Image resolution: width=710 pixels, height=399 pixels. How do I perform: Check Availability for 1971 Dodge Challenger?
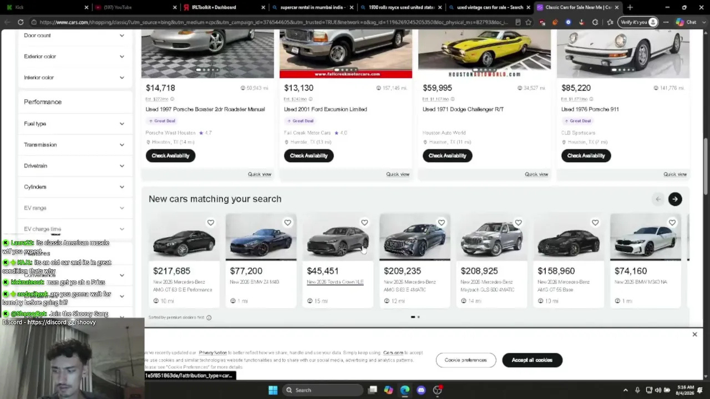click(448, 156)
